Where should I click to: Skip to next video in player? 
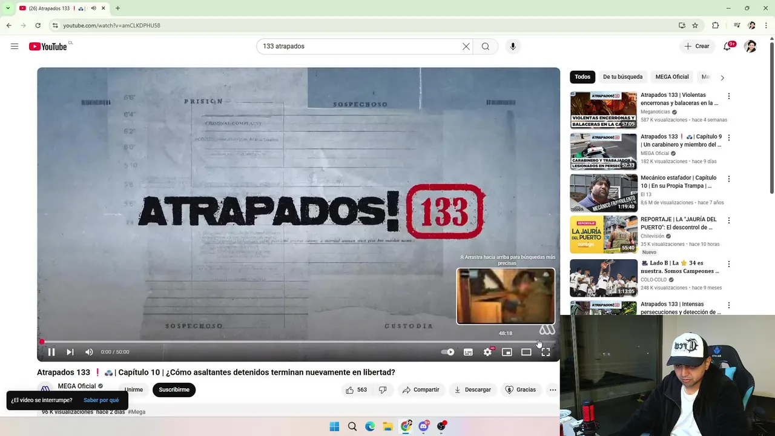click(70, 352)
